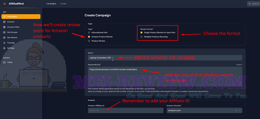Focus the top Search box
The image size is (260, 119).
click(x=253, y=3)
